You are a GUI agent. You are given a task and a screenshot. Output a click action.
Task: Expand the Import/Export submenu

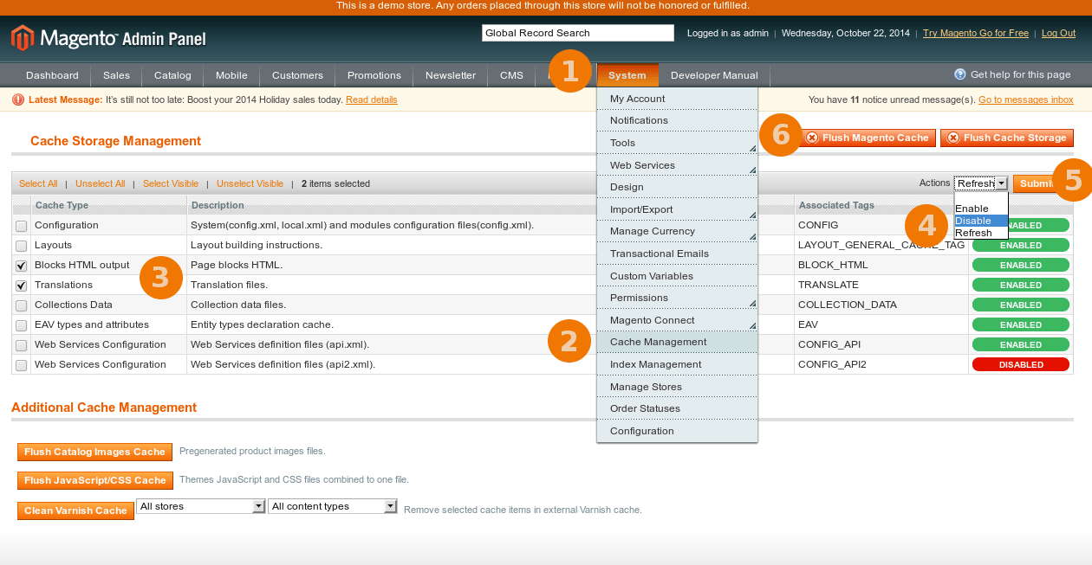click(x=677, y=209)
